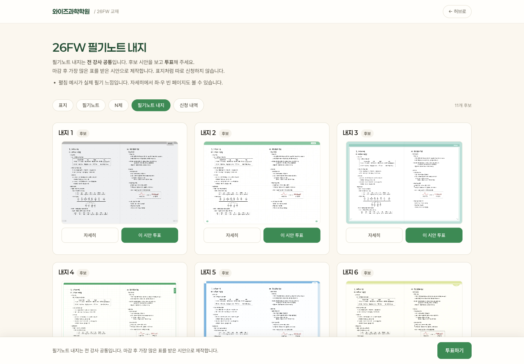View 내지 2 preview thumbnail
The image size is (524, 364).
262,182
